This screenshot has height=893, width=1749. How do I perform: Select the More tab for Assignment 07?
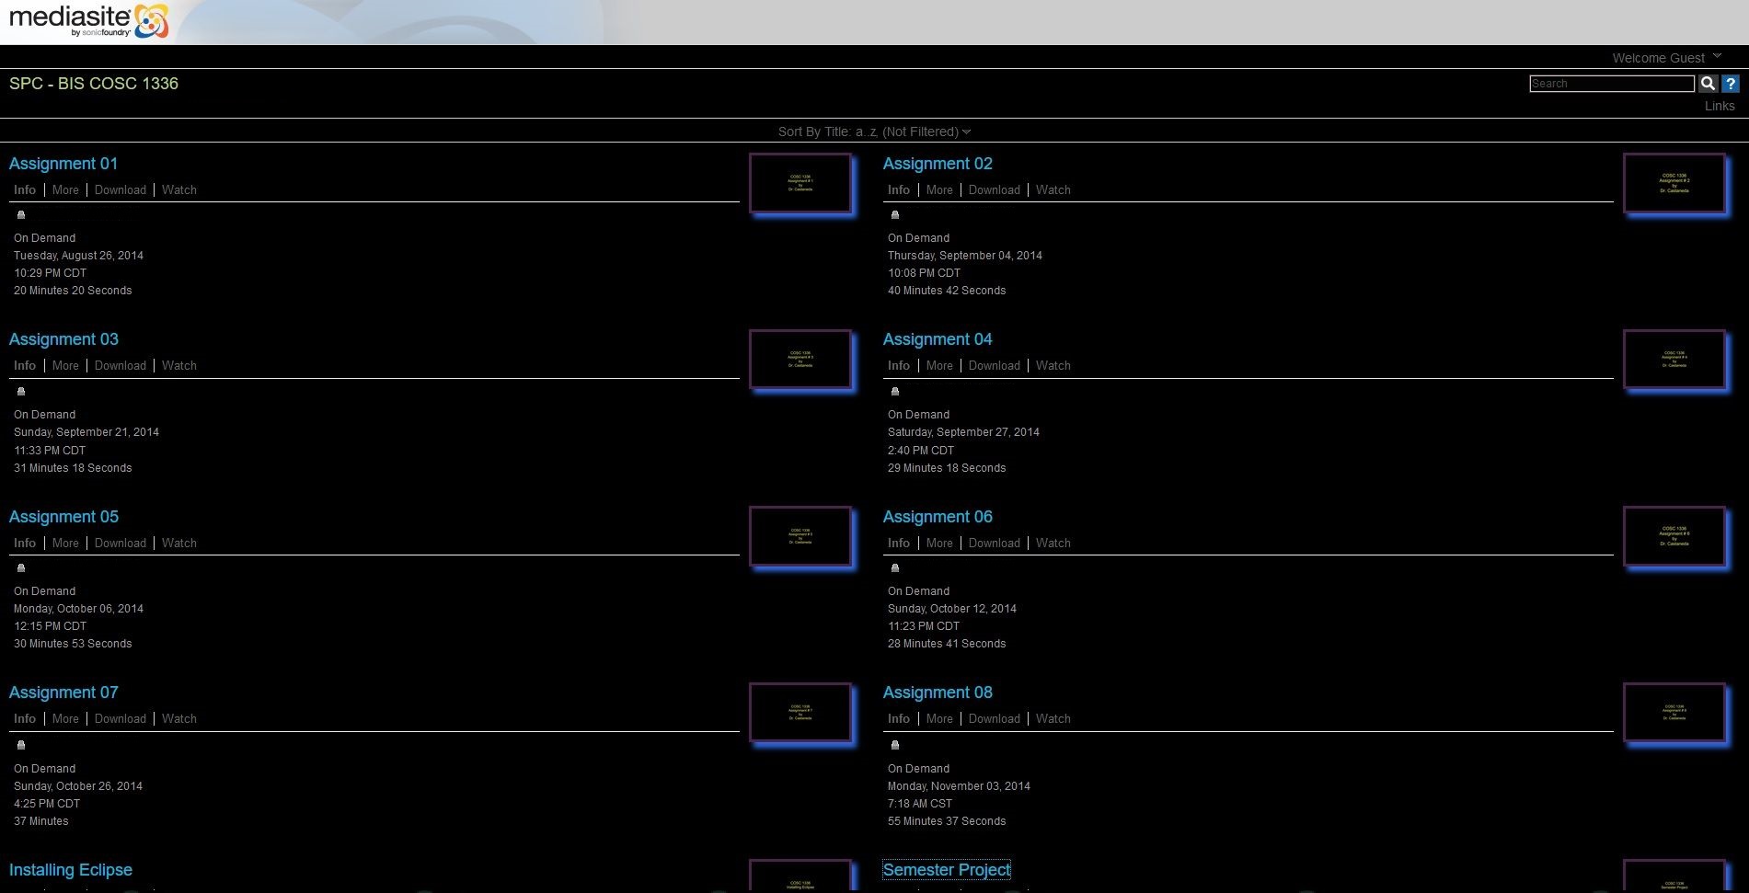pyautogui.click(x=65, y=718)
